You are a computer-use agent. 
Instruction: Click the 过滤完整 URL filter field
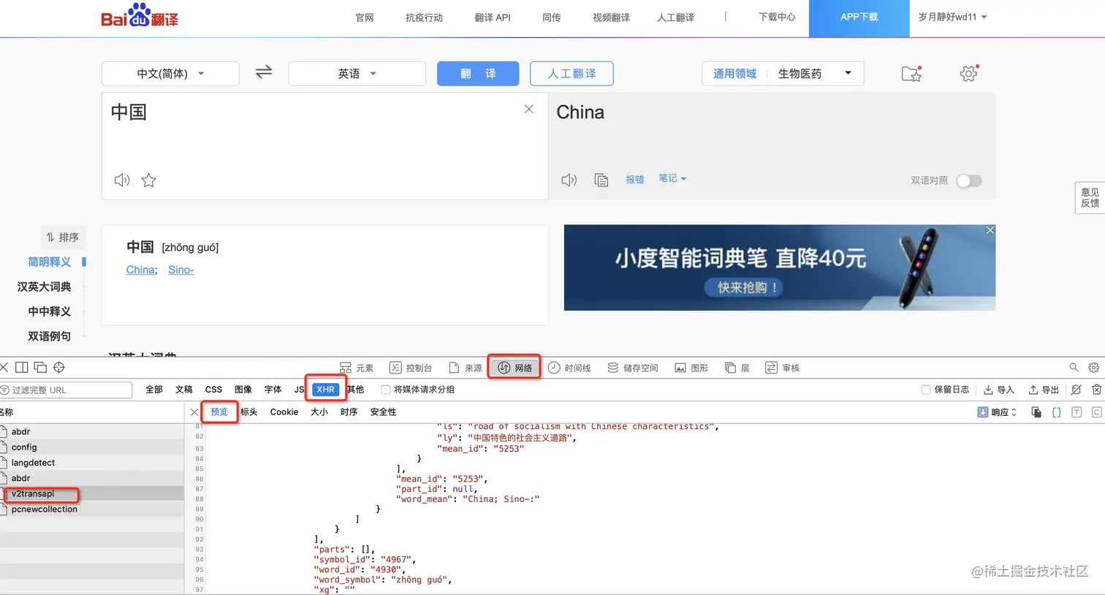66,390
